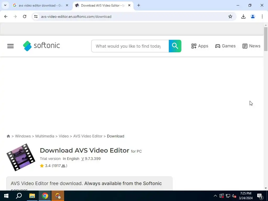268x201 pixels.
Task: Click the yellow rating star
Action: [42, 166]
